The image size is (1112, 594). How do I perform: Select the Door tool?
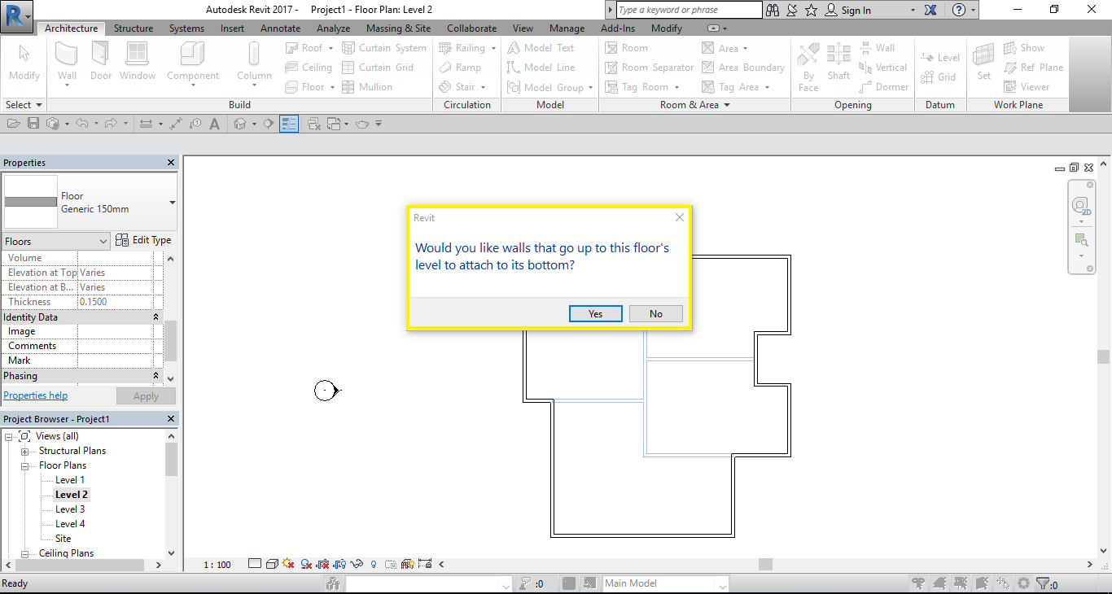[101, 62]
